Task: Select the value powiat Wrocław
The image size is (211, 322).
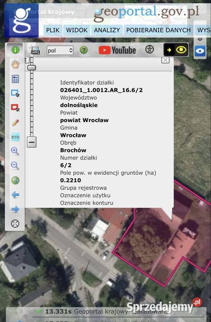Action: pyautogui.click(x=84, y=120)
